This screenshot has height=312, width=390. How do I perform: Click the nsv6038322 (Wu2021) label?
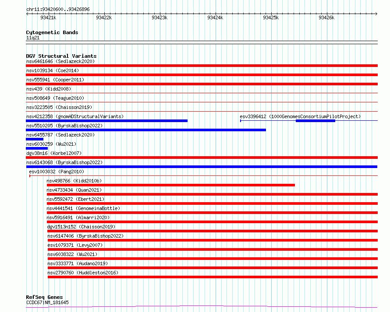tap(72, 254)
